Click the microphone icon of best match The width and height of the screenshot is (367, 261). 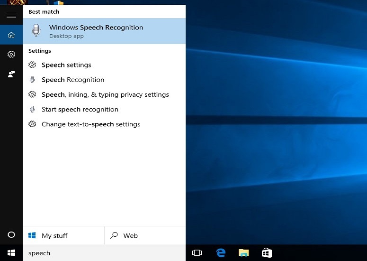[36, 30]
